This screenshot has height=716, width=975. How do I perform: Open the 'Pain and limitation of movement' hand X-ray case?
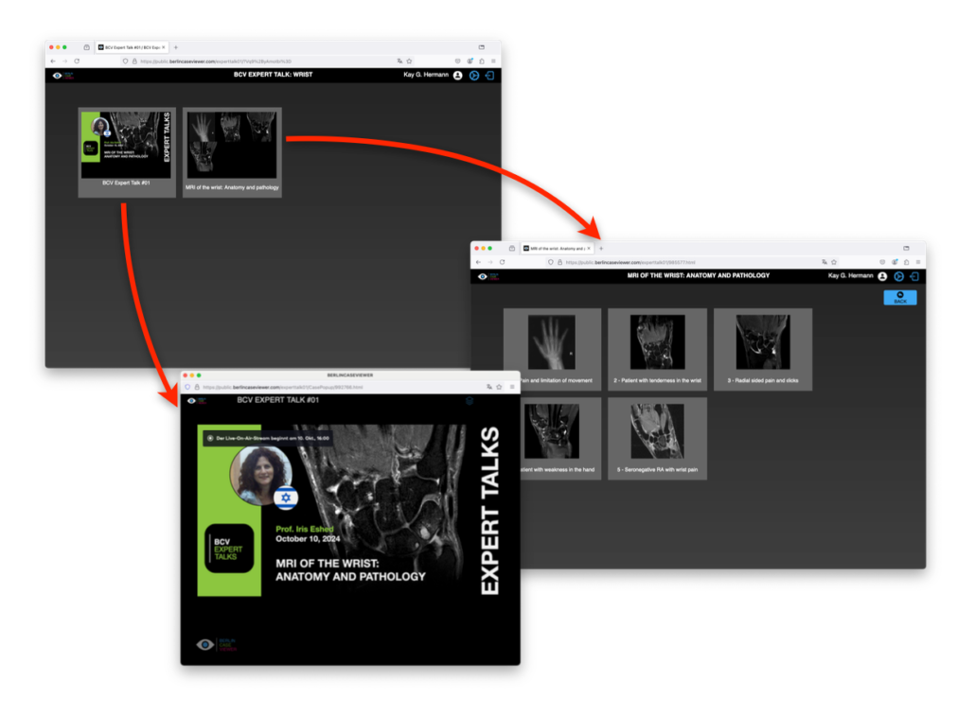552,349
